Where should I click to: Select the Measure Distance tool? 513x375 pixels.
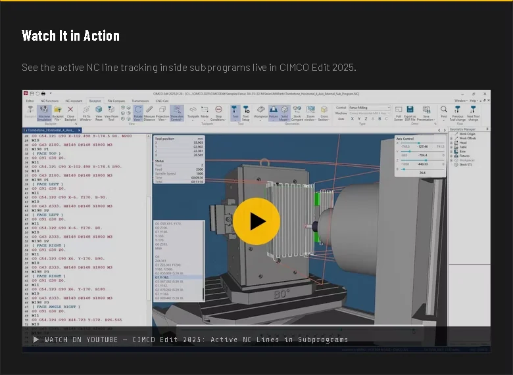point(149,113)
